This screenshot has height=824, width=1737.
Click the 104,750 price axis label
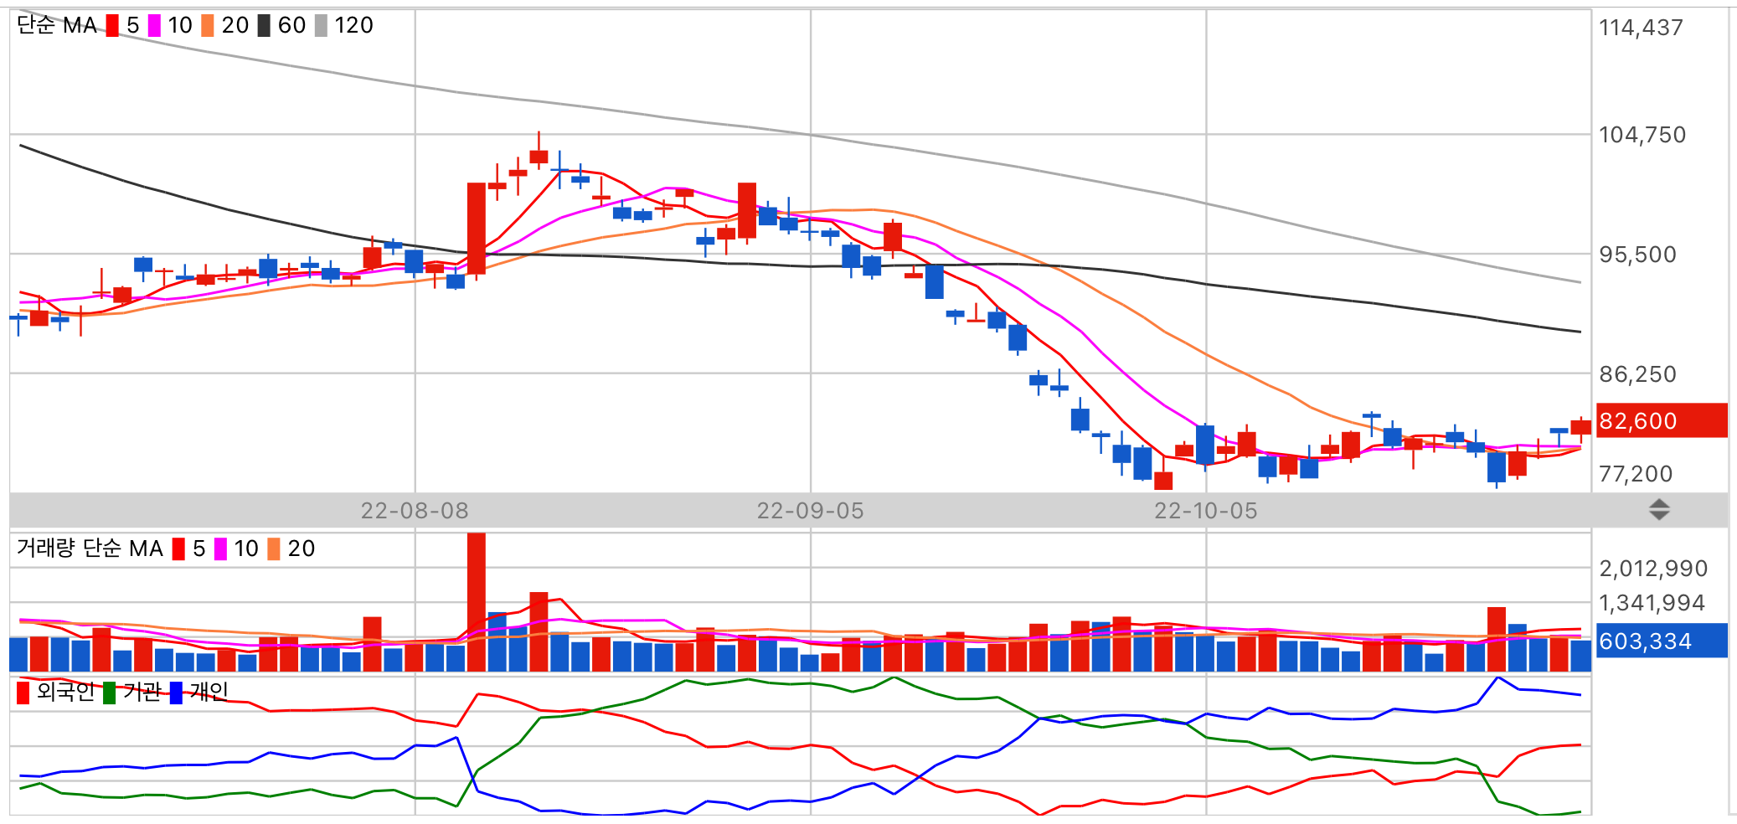(1642, 135)
